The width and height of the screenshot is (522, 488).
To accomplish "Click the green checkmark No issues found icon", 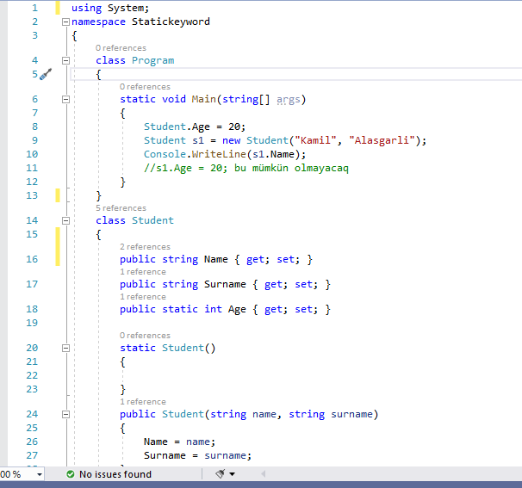I will [x=71, y=474].
